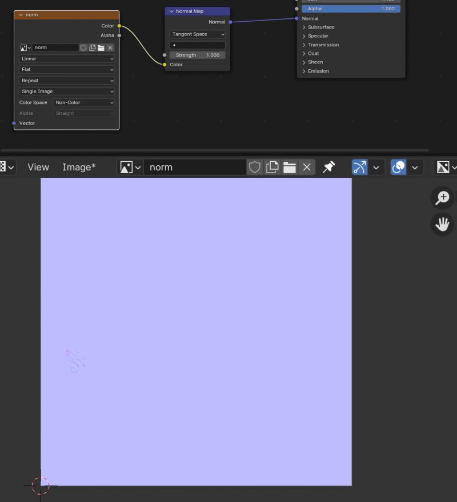Expand the Subsurface section
Screen dimensions: 457x502
pos(320,27)
